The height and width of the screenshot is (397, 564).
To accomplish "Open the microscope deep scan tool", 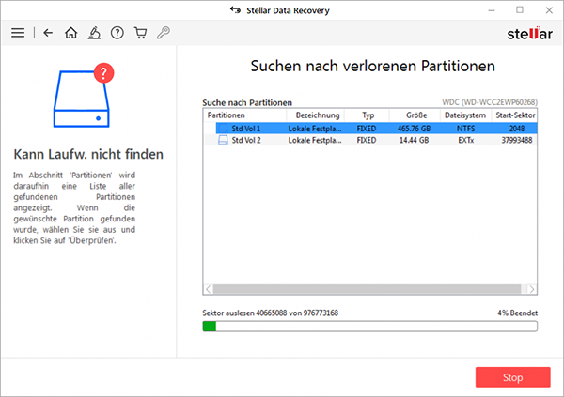I will click(x=94, y=33).
